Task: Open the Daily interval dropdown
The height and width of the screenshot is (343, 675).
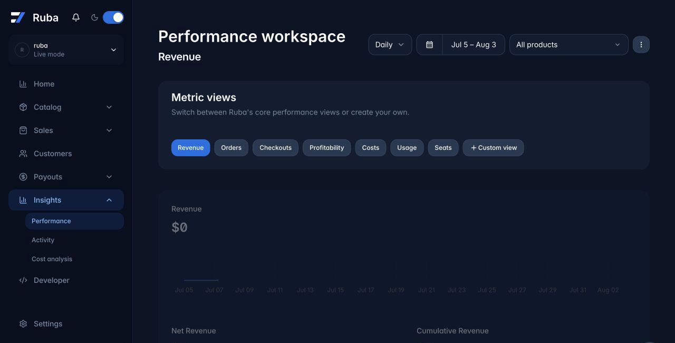Action: click(x=390, y=45)
